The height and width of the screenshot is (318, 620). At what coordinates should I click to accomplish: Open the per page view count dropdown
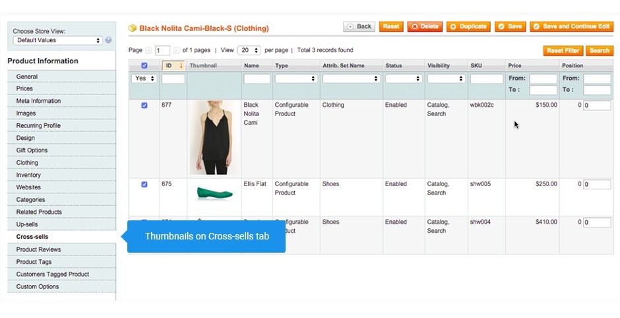tap(249, 50)
